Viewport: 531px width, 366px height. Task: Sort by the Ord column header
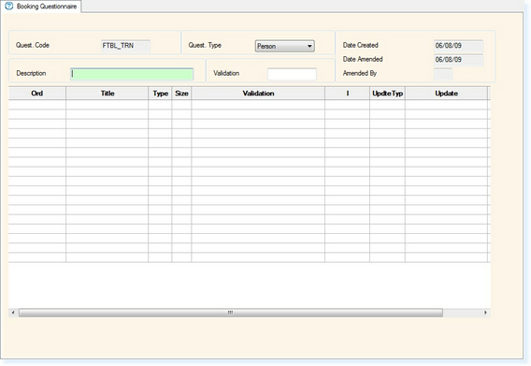pyautogui.click(x=37, y=94)
